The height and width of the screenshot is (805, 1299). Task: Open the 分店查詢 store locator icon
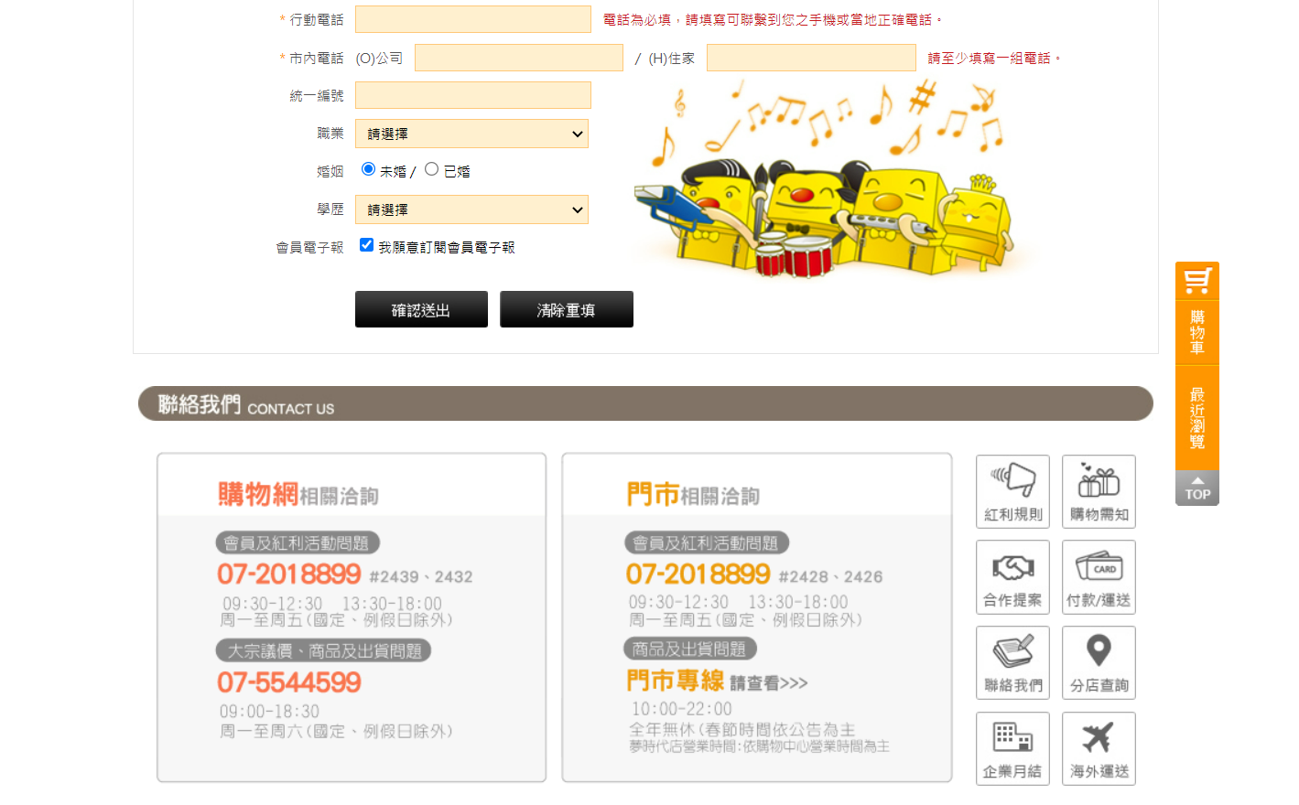click(x=1099, y=662)
